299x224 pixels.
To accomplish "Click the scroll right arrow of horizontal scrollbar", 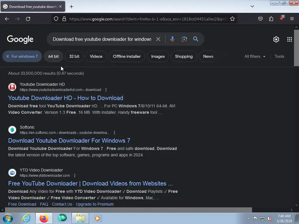I will [x=292, y=210].
